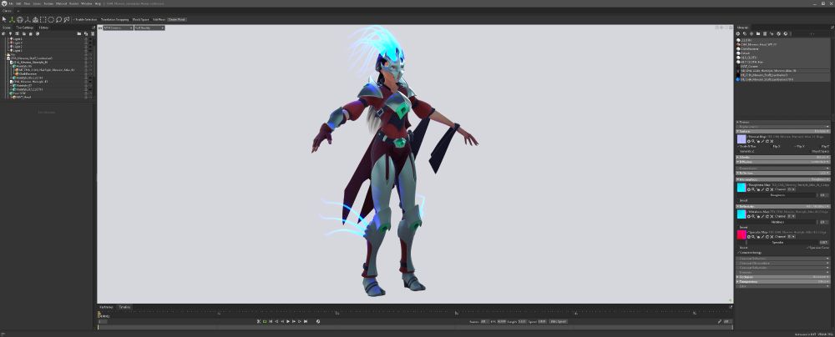Open the Edit menu
The image size is (835, 337).
18,3
